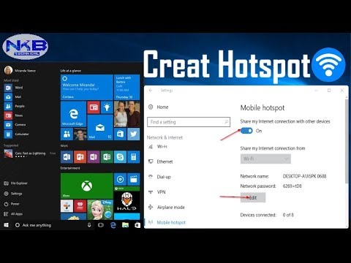Open the Photos tile
351x263 pixels.
coord(127,114)
